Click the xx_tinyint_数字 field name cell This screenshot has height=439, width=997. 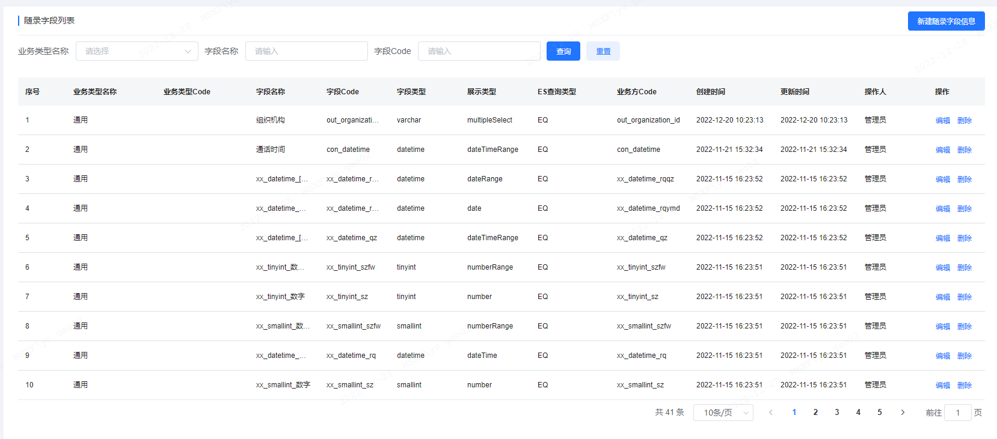click(280, 297)
